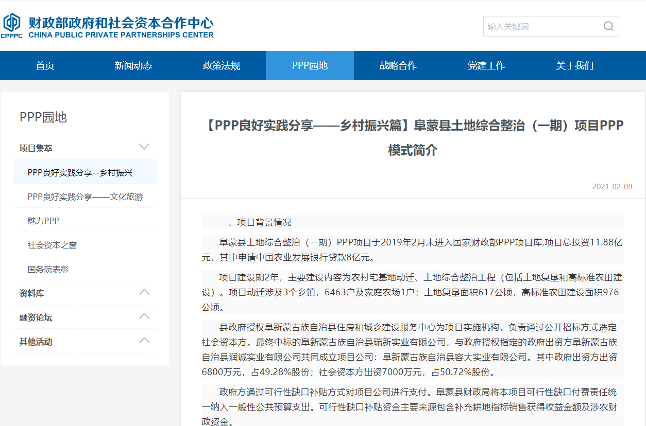This screenshot has height=426, width=646.
Task: Open the 政策法规 navigation item
Action: (222, 65)
